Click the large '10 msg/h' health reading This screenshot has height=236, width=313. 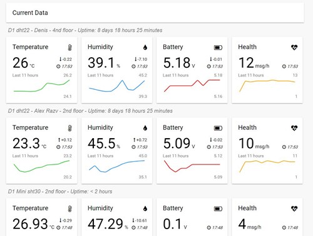[254, 144]
